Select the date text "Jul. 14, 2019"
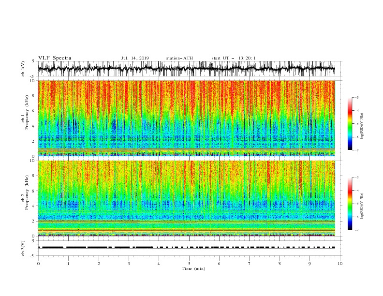The width and height of the screenshot is (383, 296). click(135, 58)
